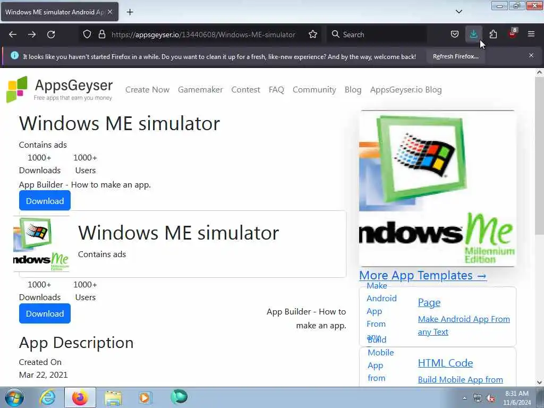Open the Contest navigation link
The image size is (544, 408).
coord(245,89)
